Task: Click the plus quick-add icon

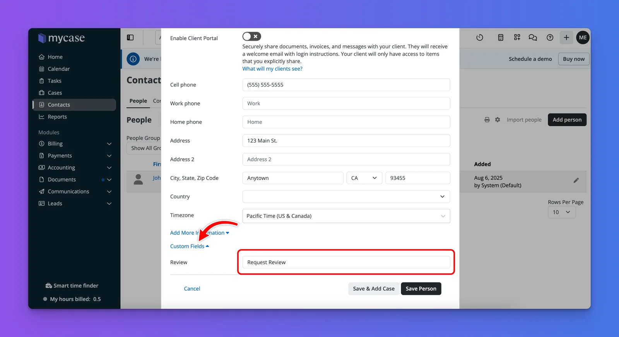Action: click(x=566, y=38)
